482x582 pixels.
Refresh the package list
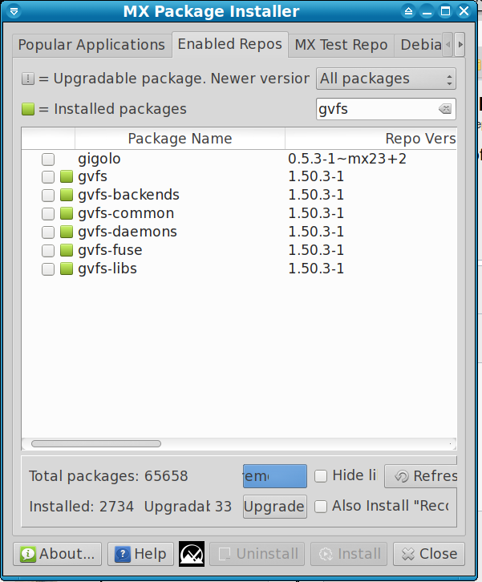coord(421,476)
